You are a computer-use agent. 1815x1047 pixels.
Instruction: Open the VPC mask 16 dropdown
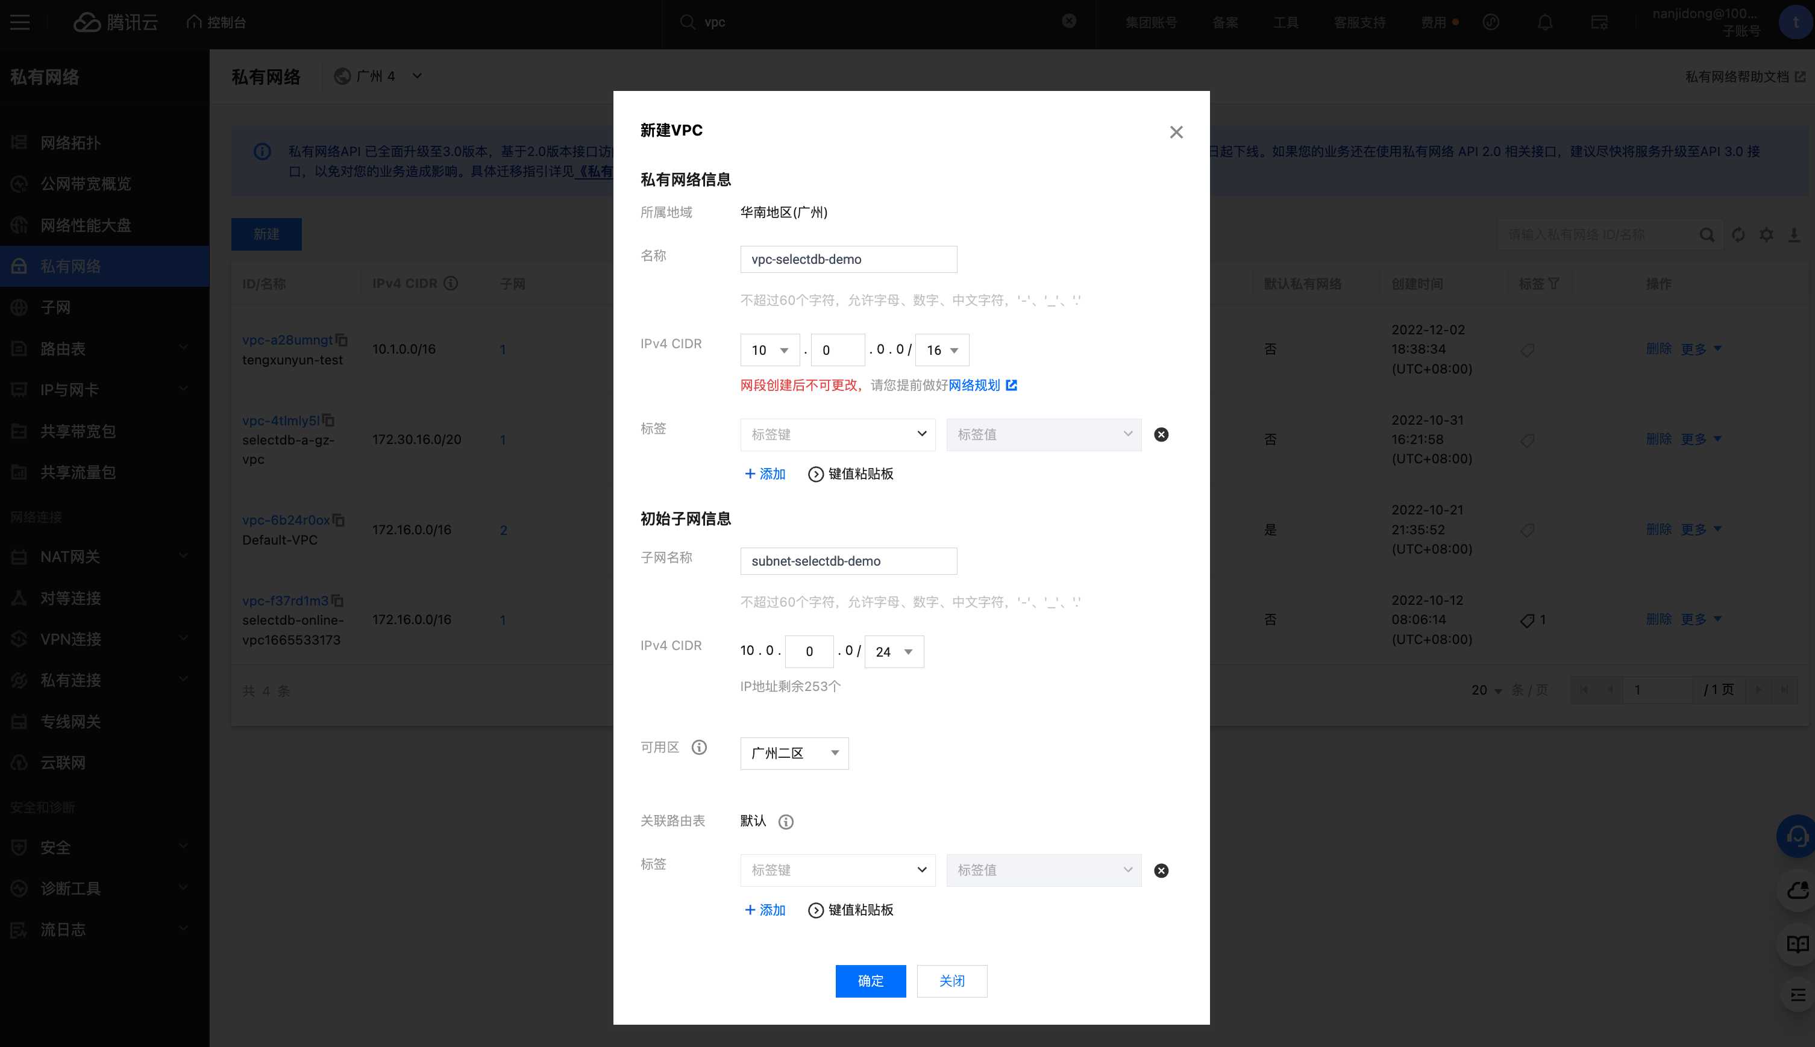click(942, 349)
